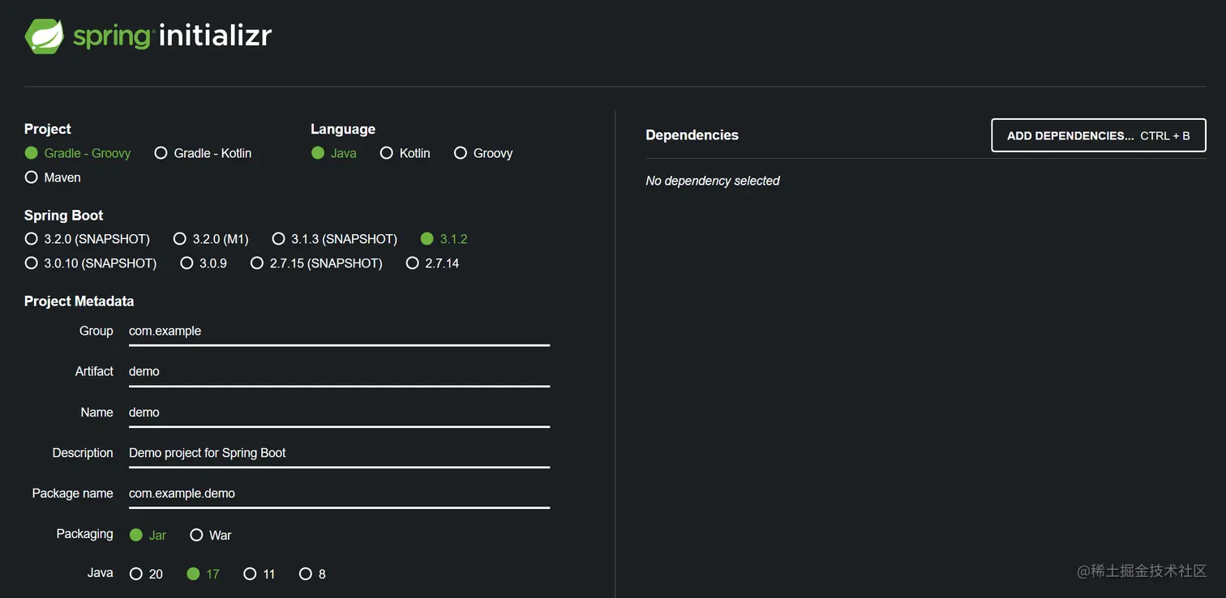This screenshot has width=1226, height=598.
Task: Click the Package name label
Action: point(72,493)
